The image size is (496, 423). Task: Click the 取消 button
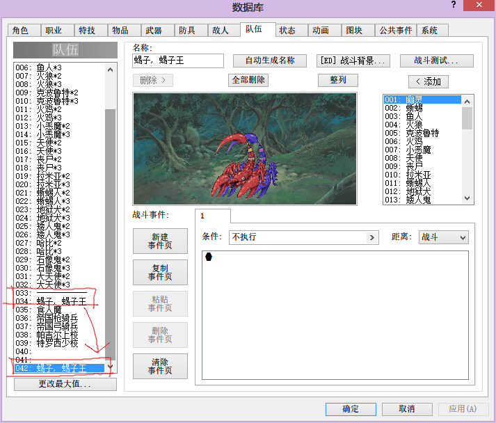407,409
